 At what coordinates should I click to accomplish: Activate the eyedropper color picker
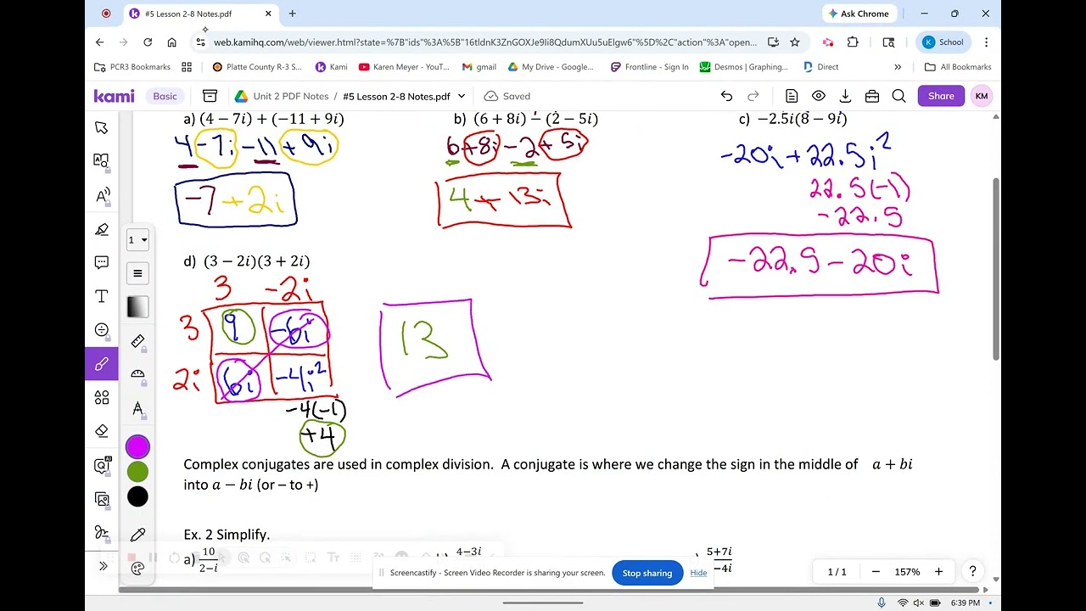tap(137, 535)
